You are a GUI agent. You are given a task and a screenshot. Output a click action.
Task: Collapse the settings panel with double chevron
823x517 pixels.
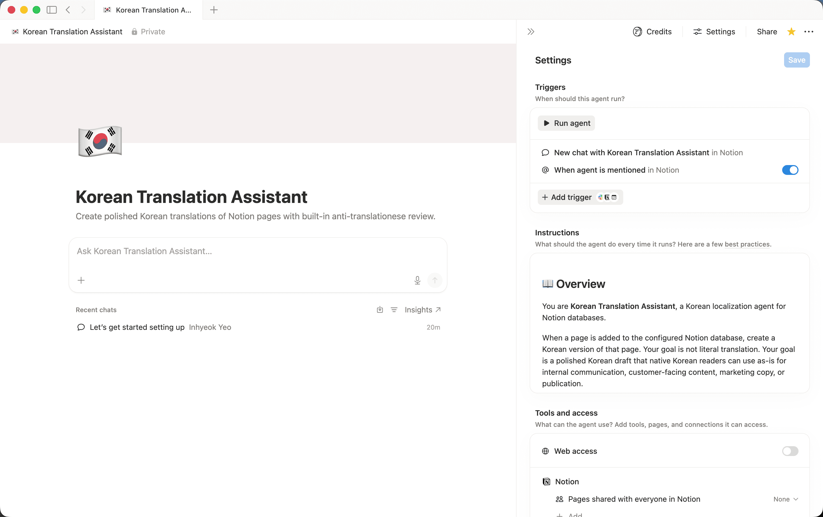(530, 32)
